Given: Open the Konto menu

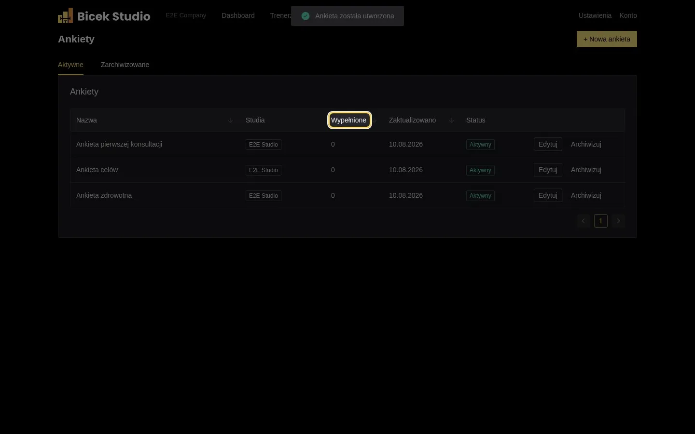Looking at the screenshot, I should [628, 15].
